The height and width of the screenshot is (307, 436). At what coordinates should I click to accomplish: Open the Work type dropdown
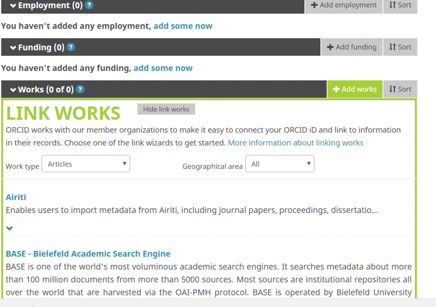pyautogui.click(x=86, y=164)
